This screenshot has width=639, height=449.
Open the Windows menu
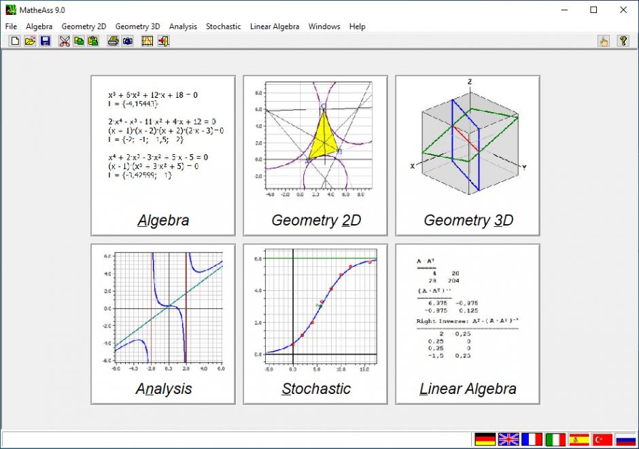point(324,26)
